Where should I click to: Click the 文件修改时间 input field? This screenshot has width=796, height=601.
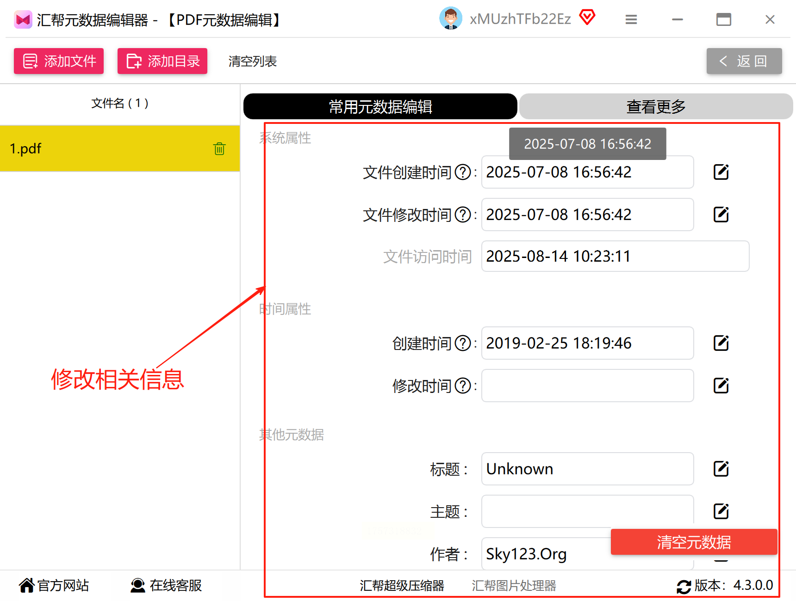click(x=587, y=215)
